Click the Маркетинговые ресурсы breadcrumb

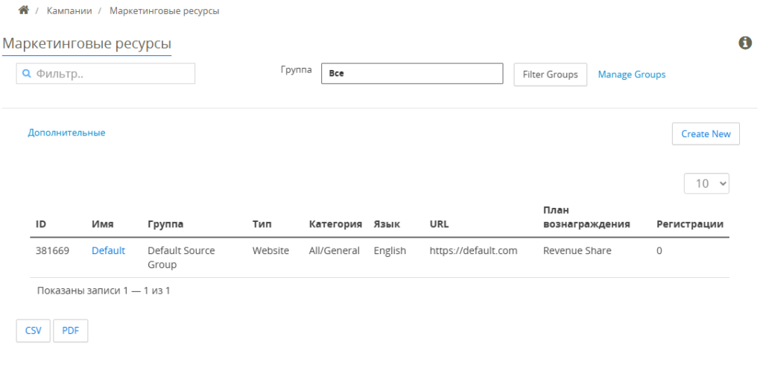click(165, 10)
